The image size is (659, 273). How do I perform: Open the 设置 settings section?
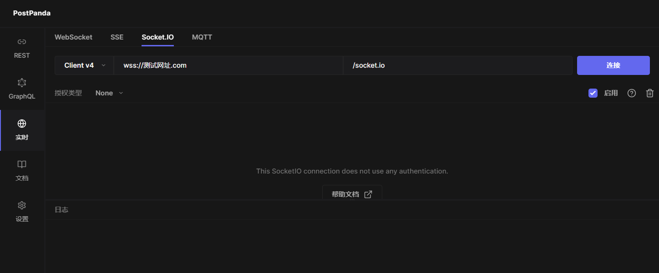click(x=22, y=211)
